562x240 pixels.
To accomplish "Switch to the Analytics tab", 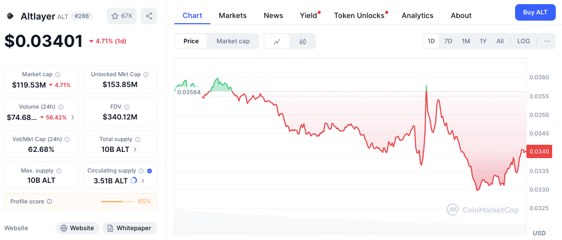I will tap(417, 15).
